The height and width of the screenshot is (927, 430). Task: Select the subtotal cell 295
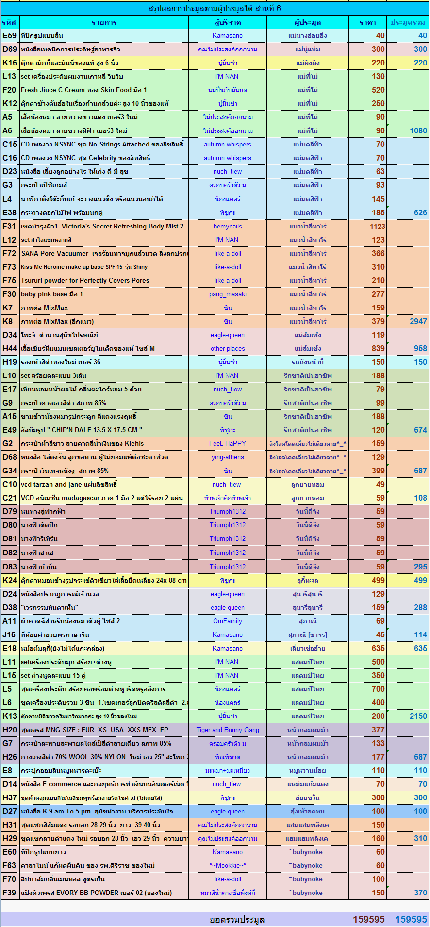point(408,567)
